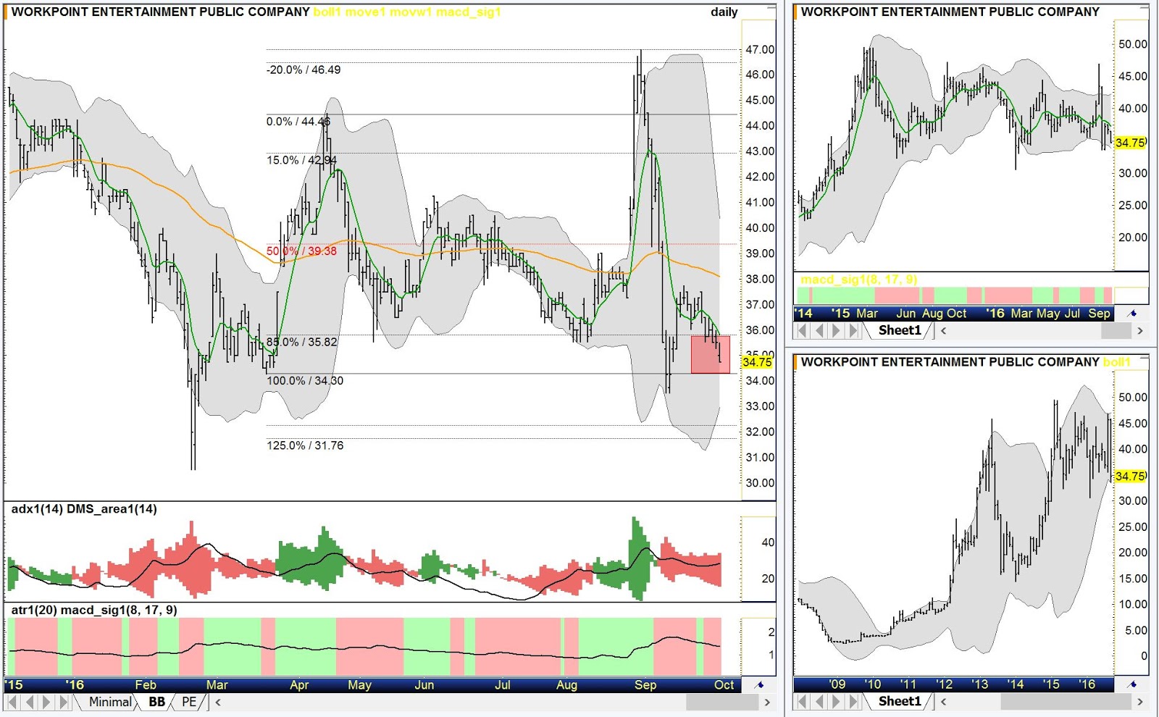The image size is (1159, 717).
Task: Go to first sheet in top-right weekly chart
Action: click(802, 331)
